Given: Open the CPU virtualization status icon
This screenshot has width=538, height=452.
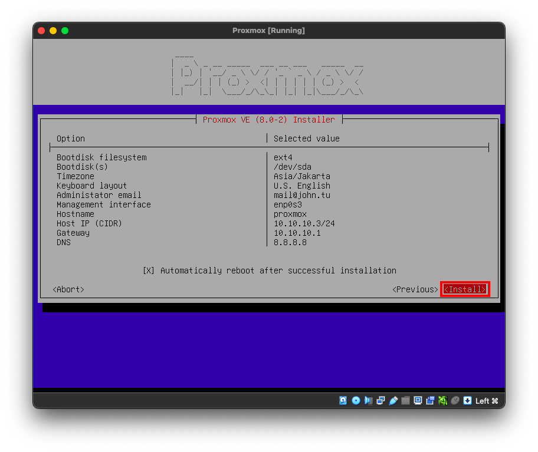Looking at the screenshot, I should pyautogui.click(x=442, y=400).
